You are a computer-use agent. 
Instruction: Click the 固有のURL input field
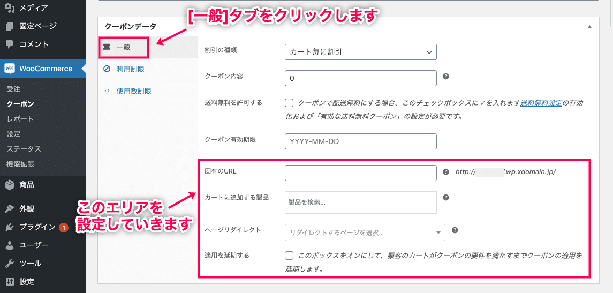tap(360, 173)
